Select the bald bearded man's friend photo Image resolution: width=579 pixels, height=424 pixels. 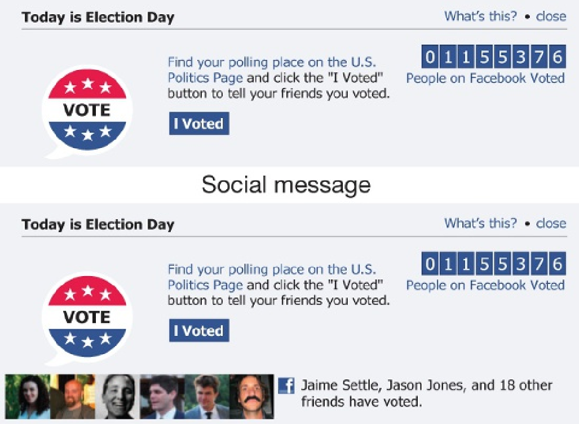(72, 396)
